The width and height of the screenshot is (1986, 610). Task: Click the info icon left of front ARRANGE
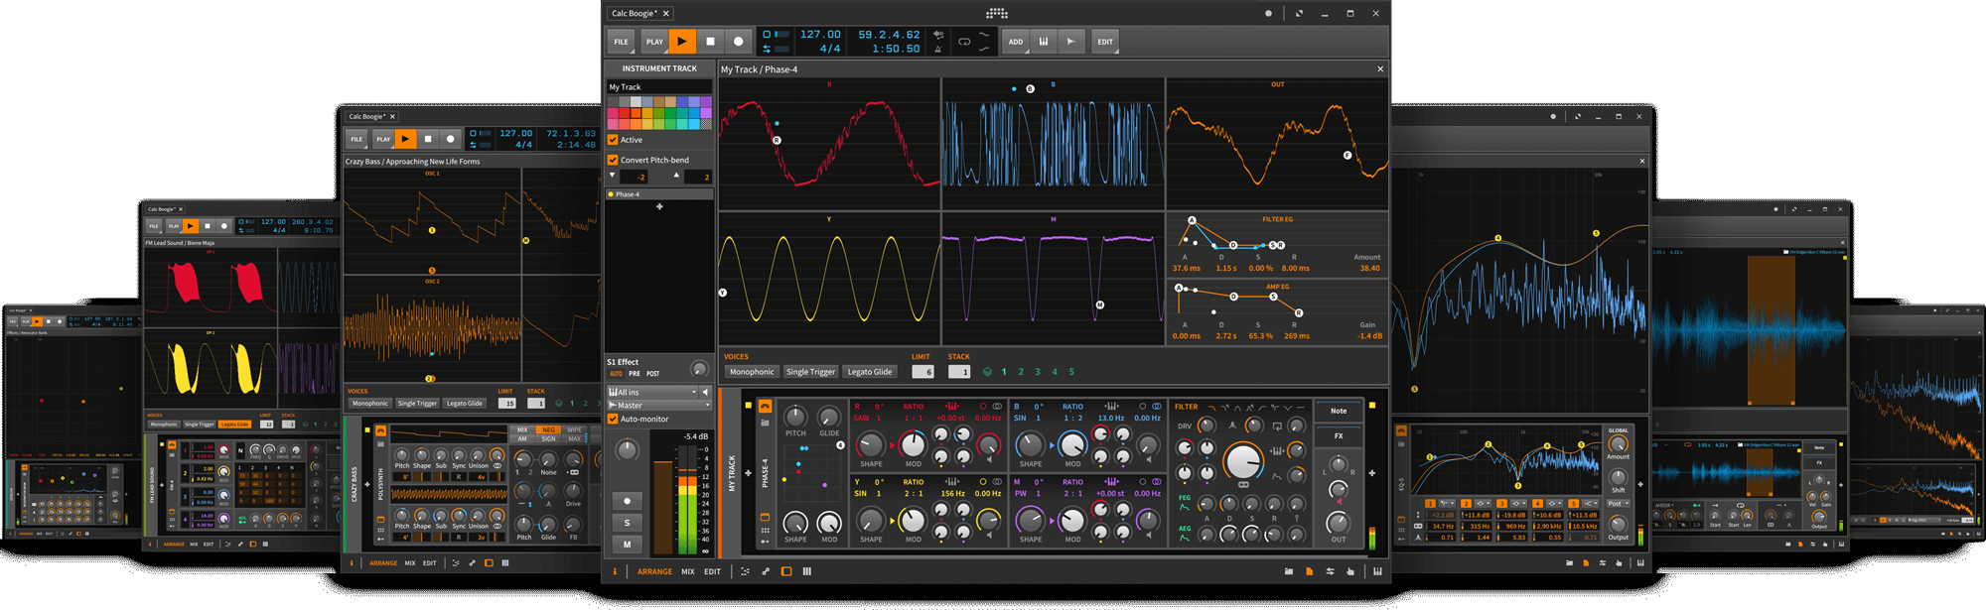pos(615,571)
